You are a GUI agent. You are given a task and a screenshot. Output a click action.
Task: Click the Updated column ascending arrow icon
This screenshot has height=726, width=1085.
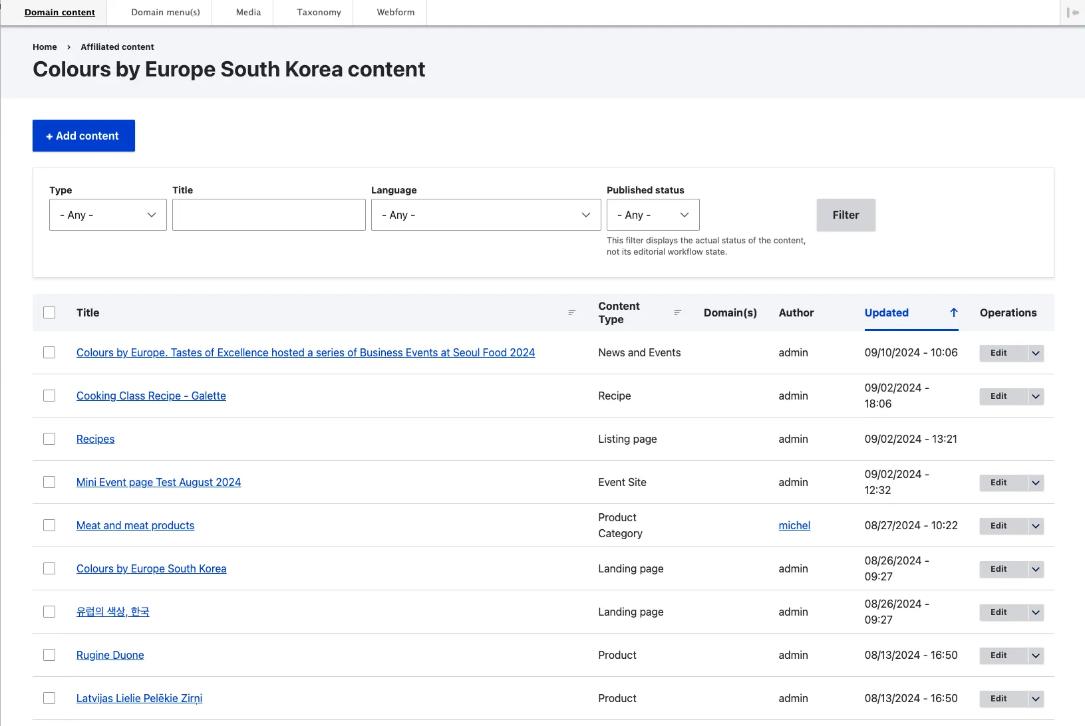click(953, 312)
